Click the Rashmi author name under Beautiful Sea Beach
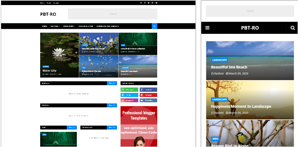This screenshot has height=147, width=298. click(219, 73)
